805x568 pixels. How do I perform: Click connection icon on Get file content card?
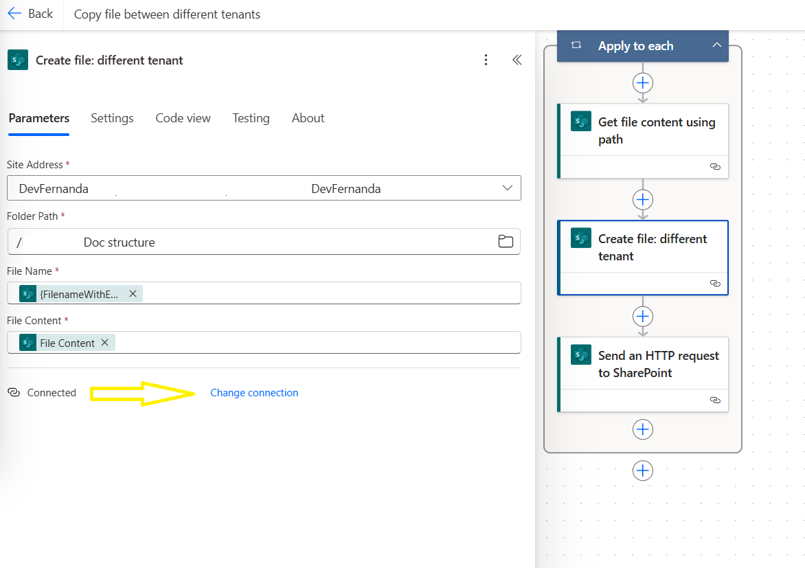[x=715, y=166]
